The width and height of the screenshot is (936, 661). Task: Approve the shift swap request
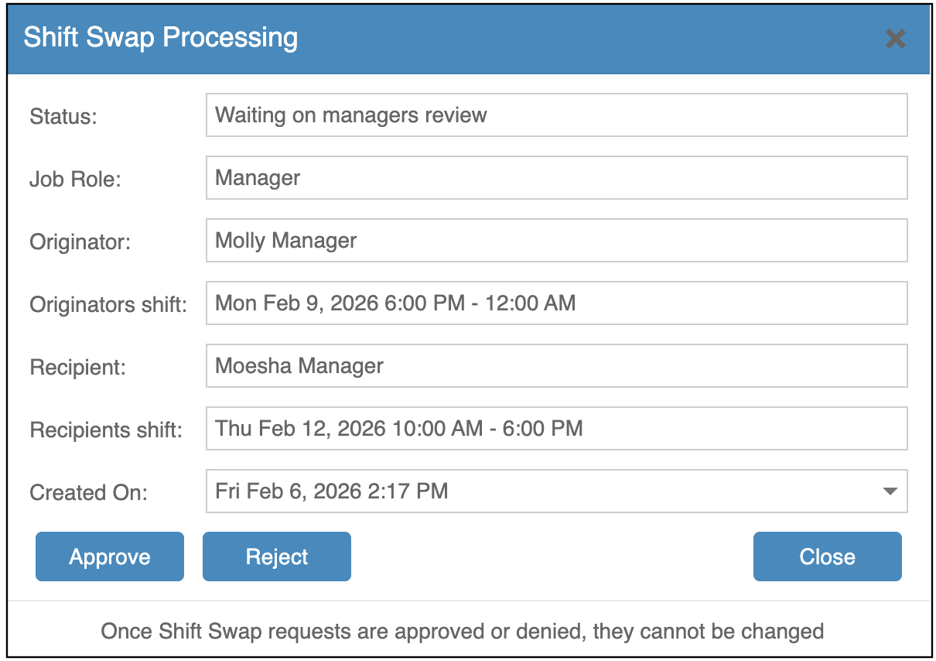[110, 557]
